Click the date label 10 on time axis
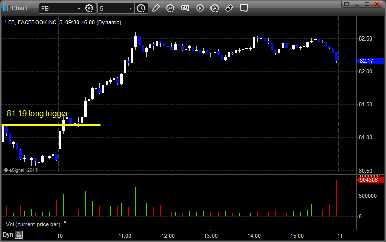This screenshot has width=386, height=242. coord(60,236)
